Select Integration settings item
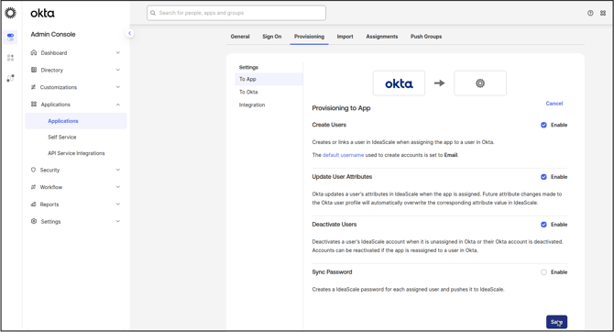Viewport: 614px width, 332px height. click(252, 105)
